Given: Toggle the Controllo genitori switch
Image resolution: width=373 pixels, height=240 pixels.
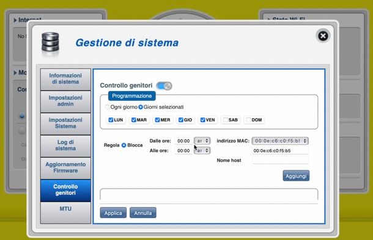Looking at the screenshot, I should pos(164,85).
